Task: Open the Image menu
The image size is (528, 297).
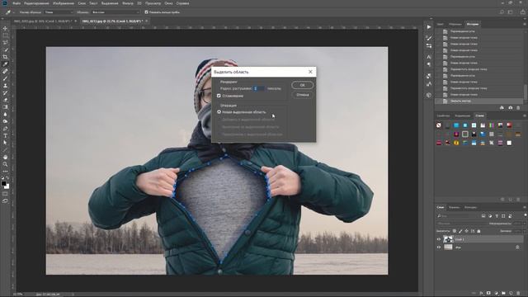Action: [x=64, y=3]
